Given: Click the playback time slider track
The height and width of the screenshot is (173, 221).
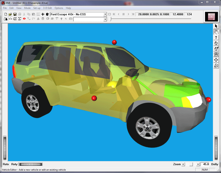Looking at the screenshot, I should tap(155, 19).
